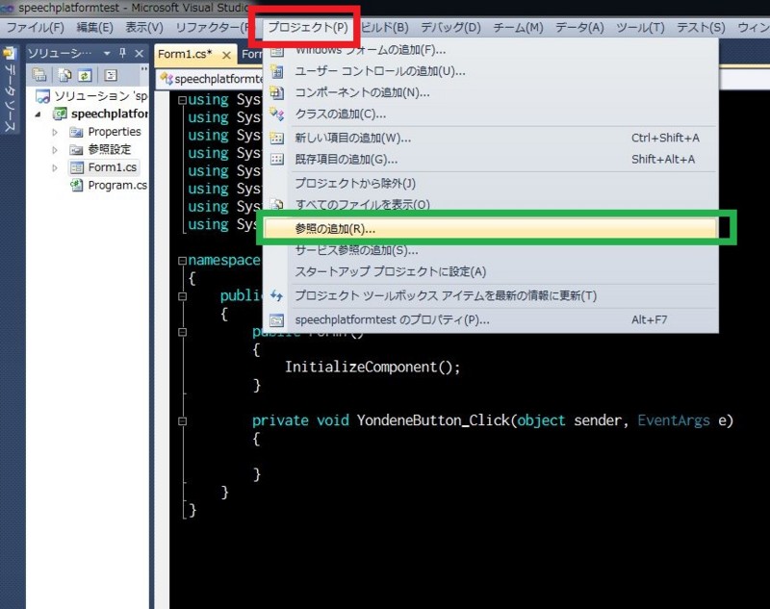Choose speechplatformtest のプロパティ(P)...
The width and height of the screenshot is (770, 609).
pos(491,320)
